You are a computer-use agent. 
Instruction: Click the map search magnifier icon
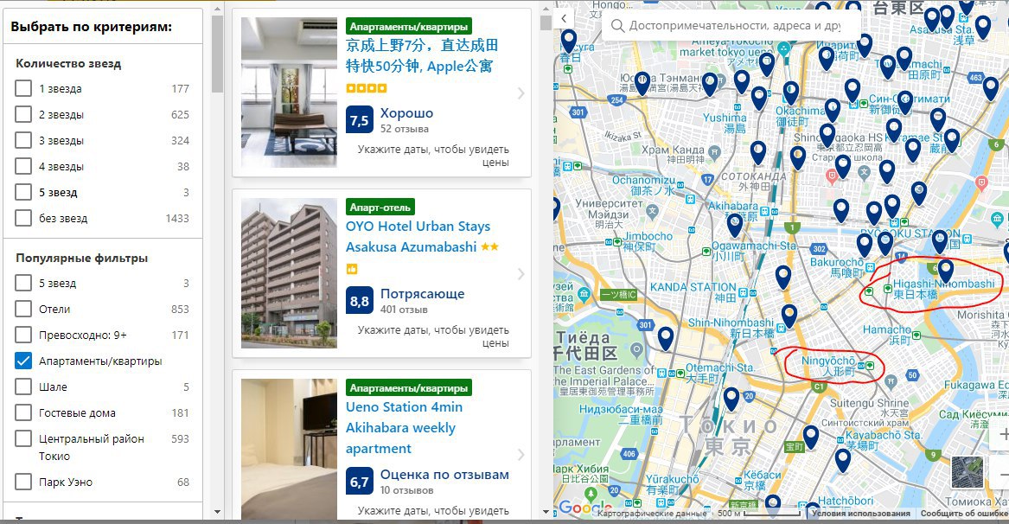tap(617, 26)
